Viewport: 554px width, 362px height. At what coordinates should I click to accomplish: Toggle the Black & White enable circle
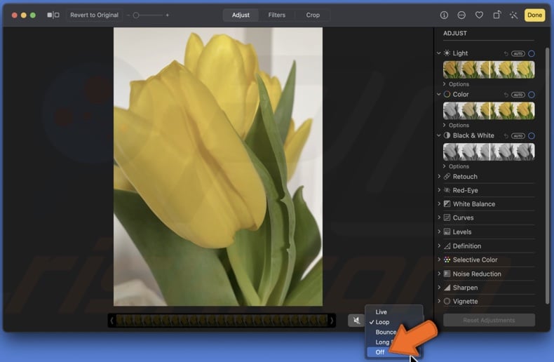click(x=532, y=136)
